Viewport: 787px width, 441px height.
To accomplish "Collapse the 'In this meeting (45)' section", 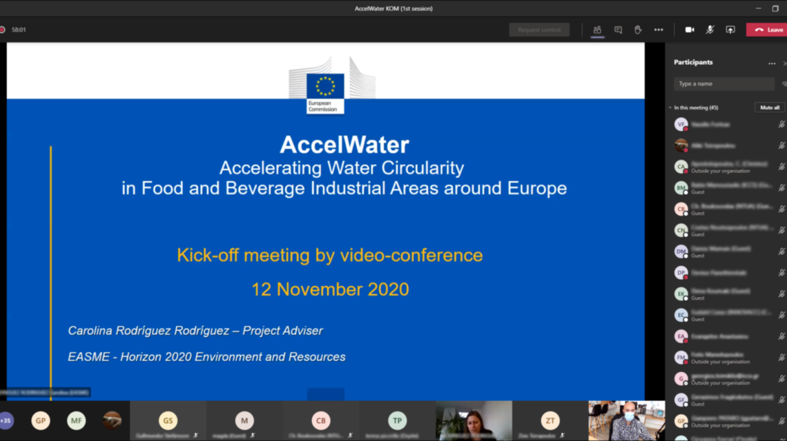I will coord(670,108).
